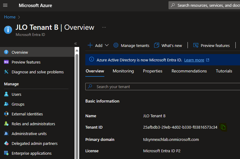Open the Properties tab

[x=153, y=71]
